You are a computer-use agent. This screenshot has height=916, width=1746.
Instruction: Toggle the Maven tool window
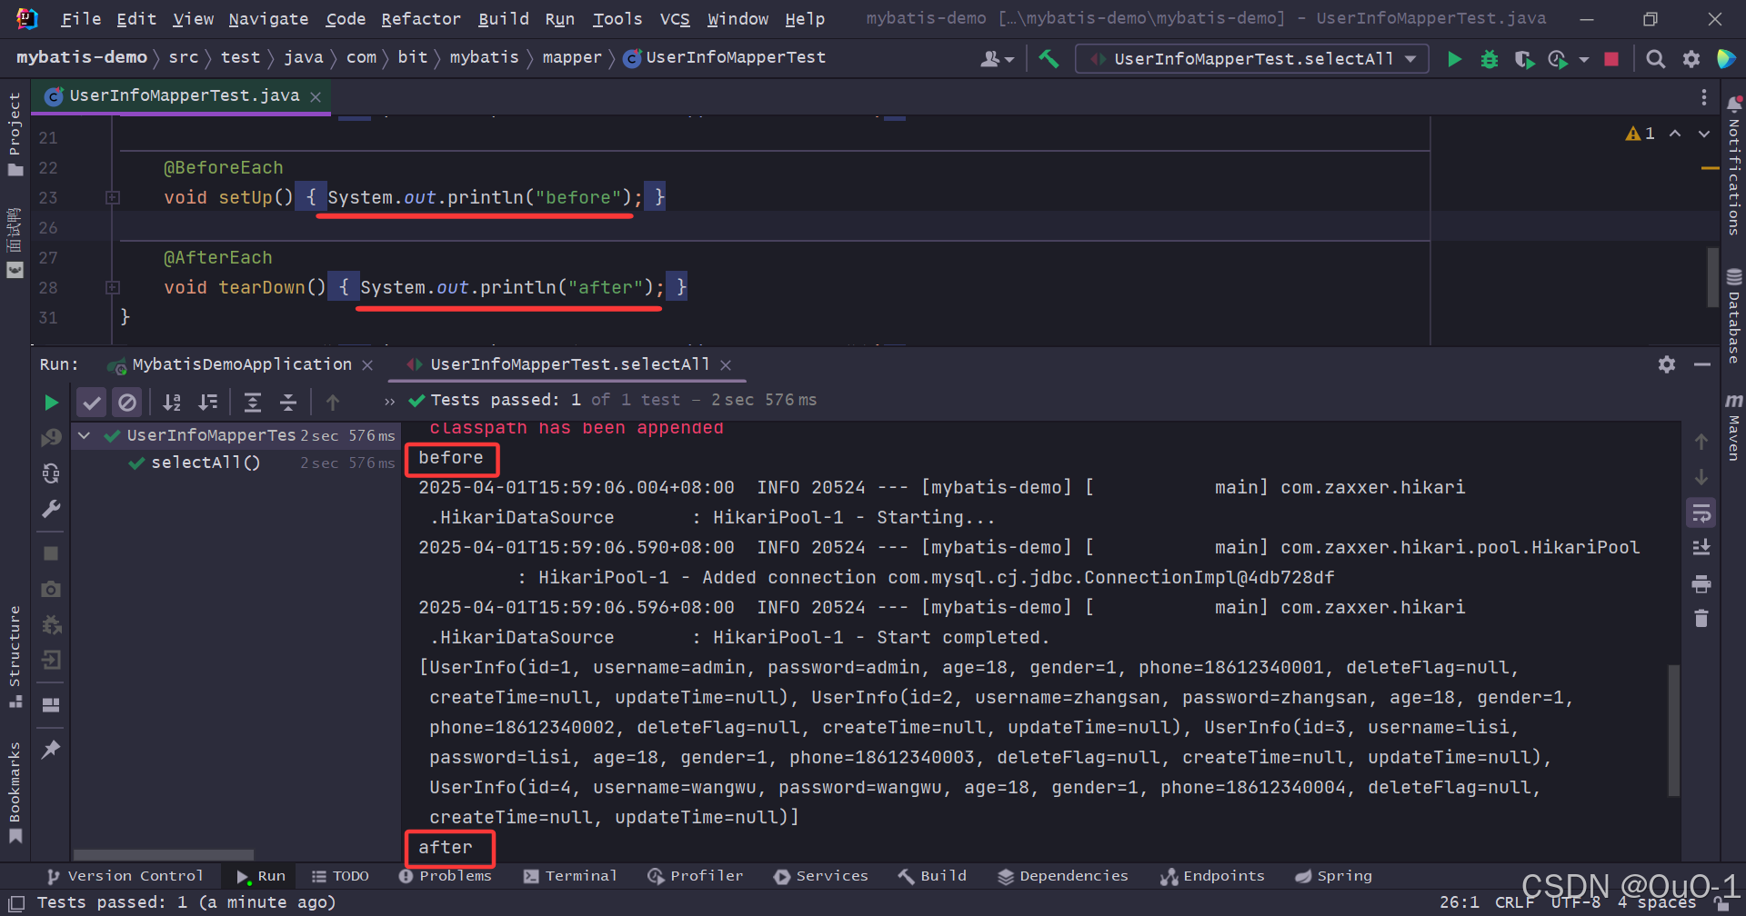coord(1734,427)
